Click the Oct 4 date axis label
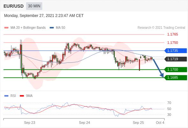188x128 pixels. point(160,123)
